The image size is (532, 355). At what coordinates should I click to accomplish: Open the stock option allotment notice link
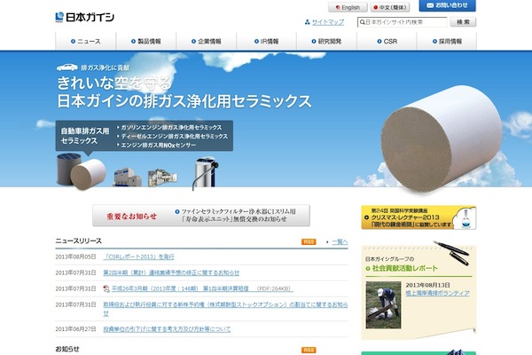tap(225, 309)
